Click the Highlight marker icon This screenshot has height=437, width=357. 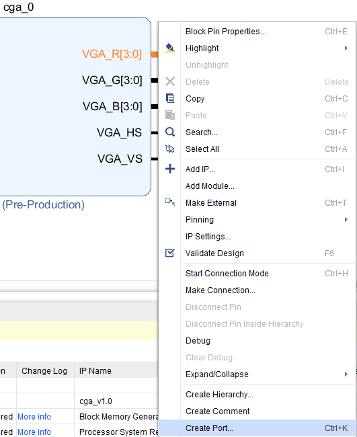pos(170,48)
